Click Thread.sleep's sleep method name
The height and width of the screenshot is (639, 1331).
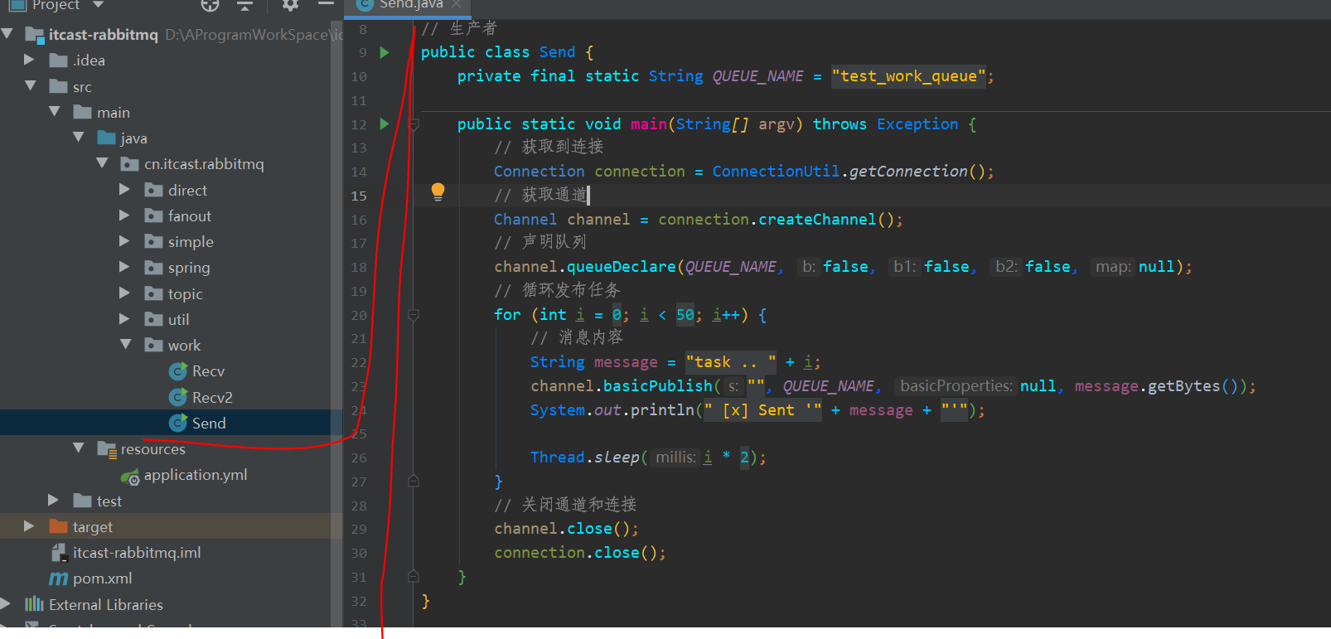coord(617,457)
